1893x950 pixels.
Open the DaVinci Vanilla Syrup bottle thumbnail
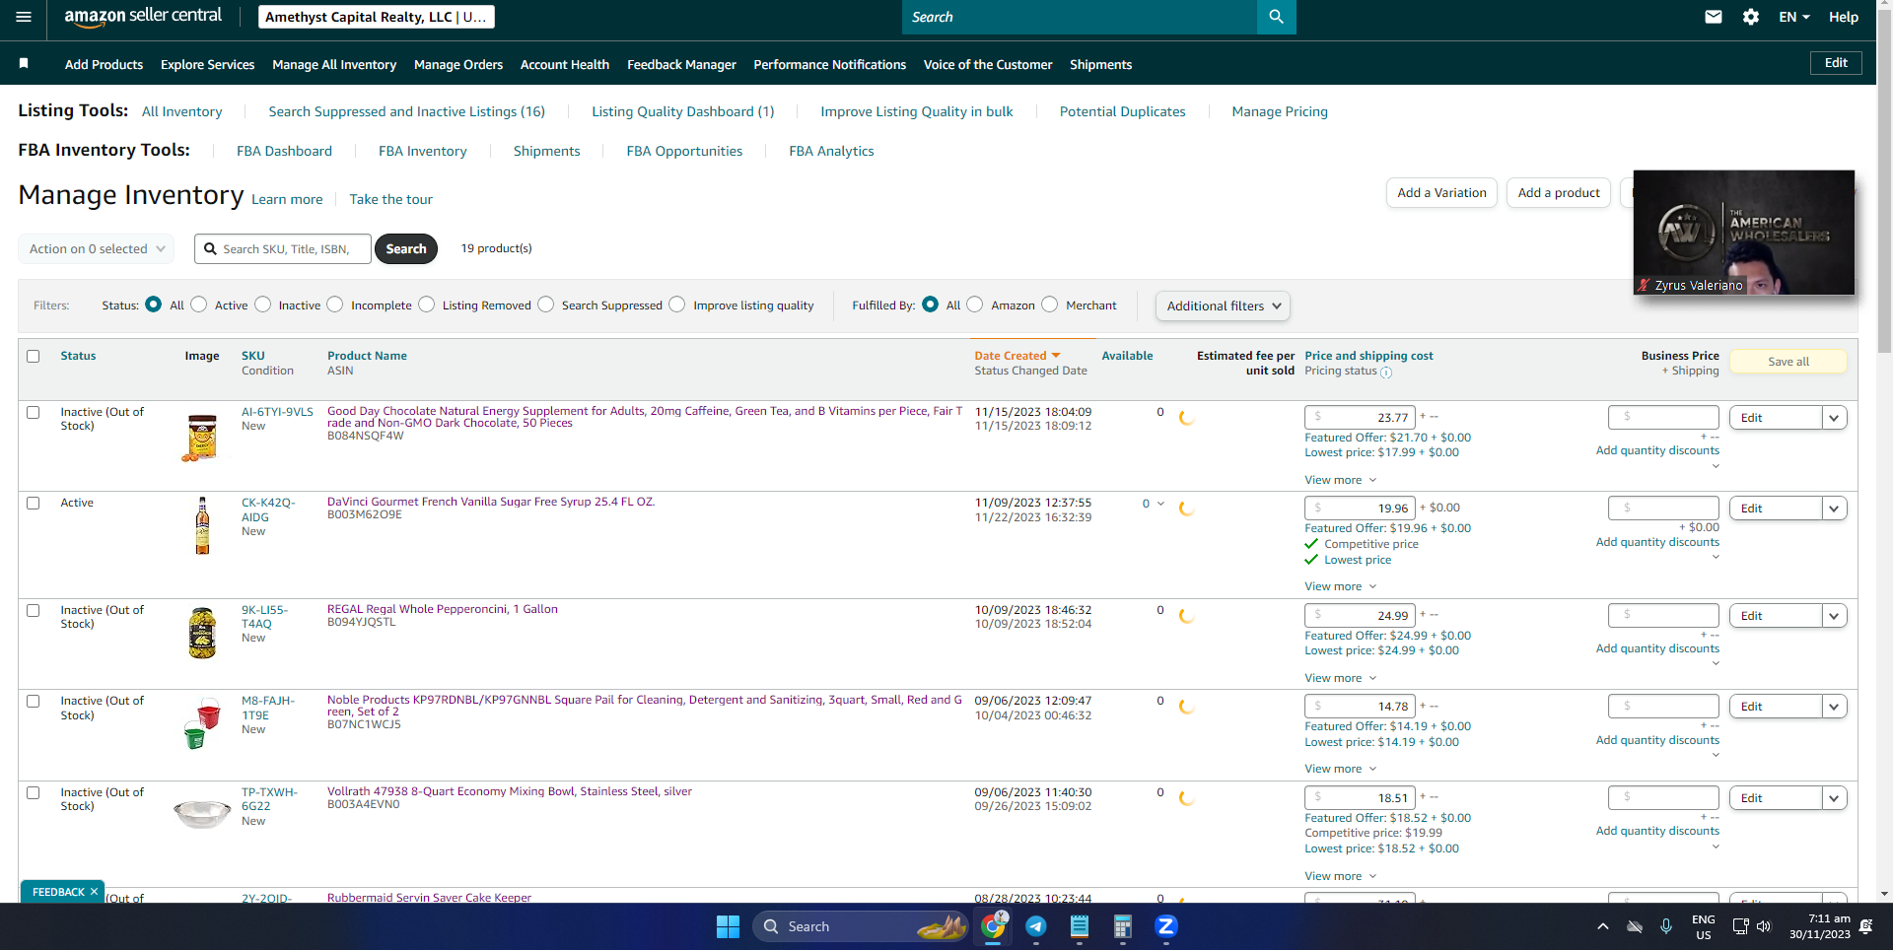pos(202,526)
